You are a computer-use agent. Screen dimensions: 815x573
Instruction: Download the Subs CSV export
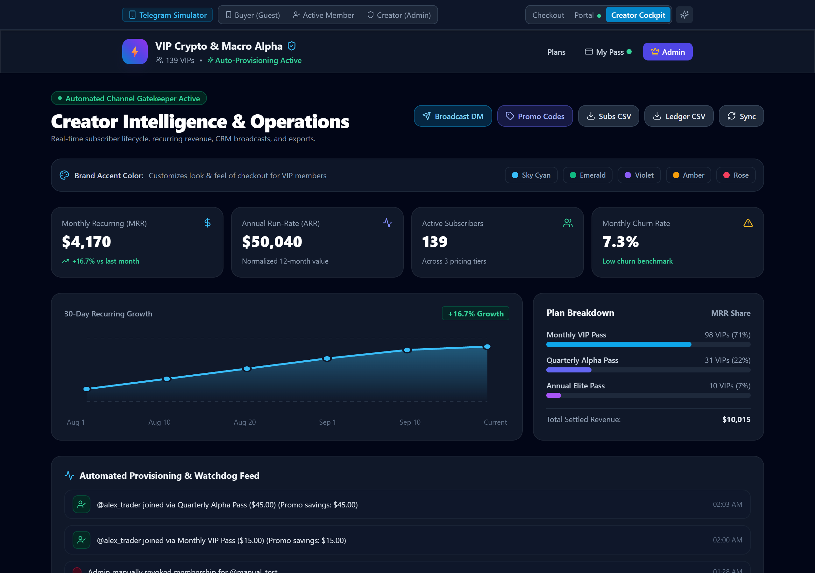(608, 116)
